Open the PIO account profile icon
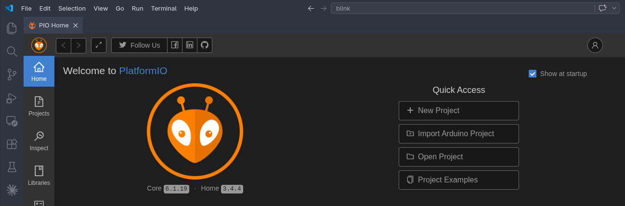Viewport: 625px width, 206px height. 595,45
